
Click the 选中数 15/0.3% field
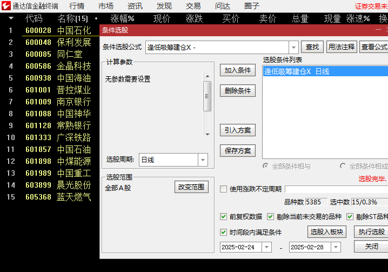(370, 202)
